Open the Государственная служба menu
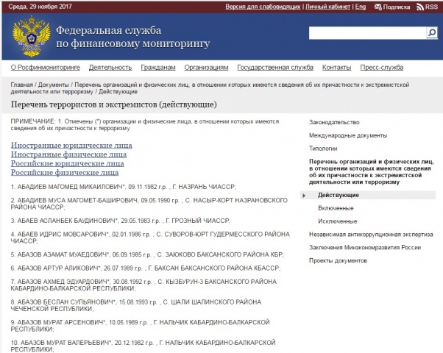Viewport: 443px width, 353px height. click(x=275, y=67)
